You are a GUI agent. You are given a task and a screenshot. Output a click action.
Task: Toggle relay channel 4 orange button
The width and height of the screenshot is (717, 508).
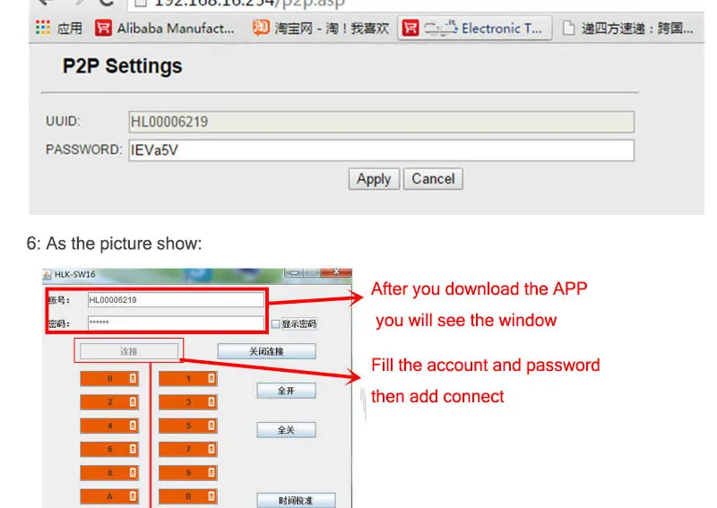tap(109, 426)
